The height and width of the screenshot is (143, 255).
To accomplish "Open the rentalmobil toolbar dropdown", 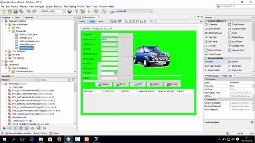I will [x=134, y=12].
